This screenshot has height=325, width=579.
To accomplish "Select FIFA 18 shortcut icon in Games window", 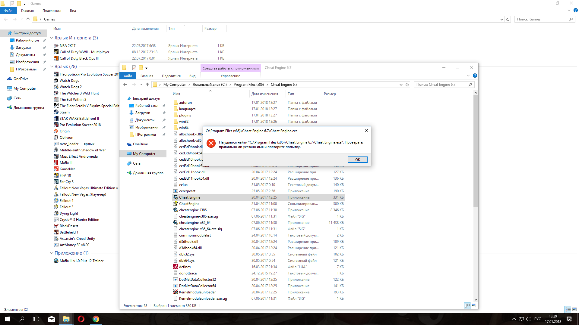I will click(x=56, y=175).
